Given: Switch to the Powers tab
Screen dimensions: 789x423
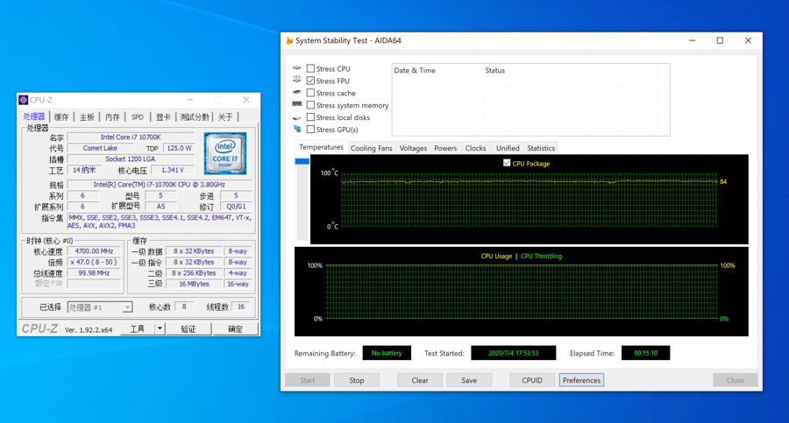Looking at the screenshot, I should [445, 148].
